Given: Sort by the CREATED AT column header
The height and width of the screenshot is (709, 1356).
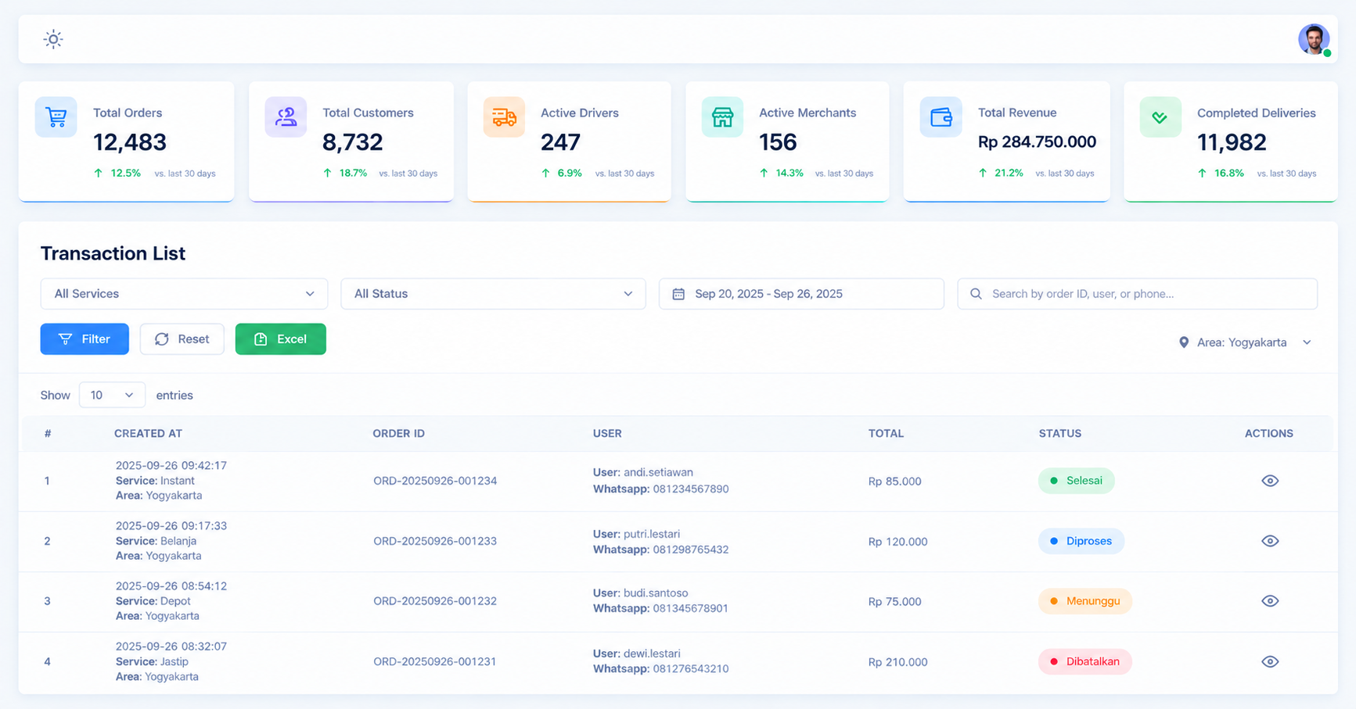Looking at the screenshot, I should tap(148, 434).
